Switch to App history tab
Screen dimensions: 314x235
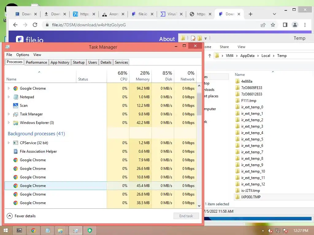pos(60,62)
